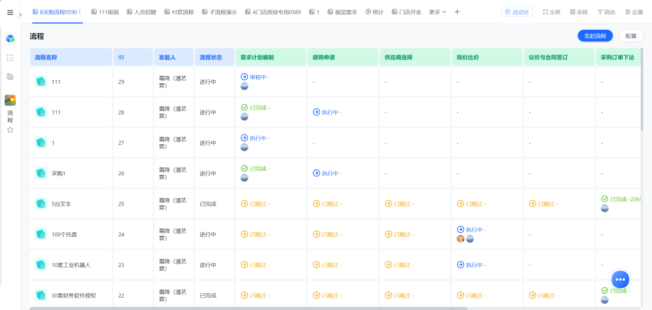Select the 30套财务软件授权 process name
The width and height of the screenshot is (652, 310).
coord(74,296)
